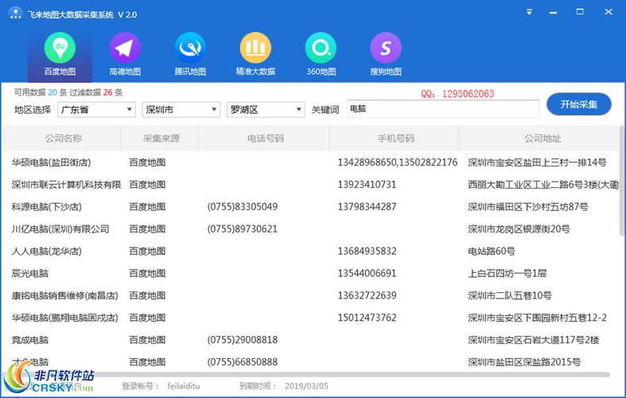Click mobile number 13923410731
This screenshot has height=398, width=626.
pyautogui.click(x=367, y=185)
